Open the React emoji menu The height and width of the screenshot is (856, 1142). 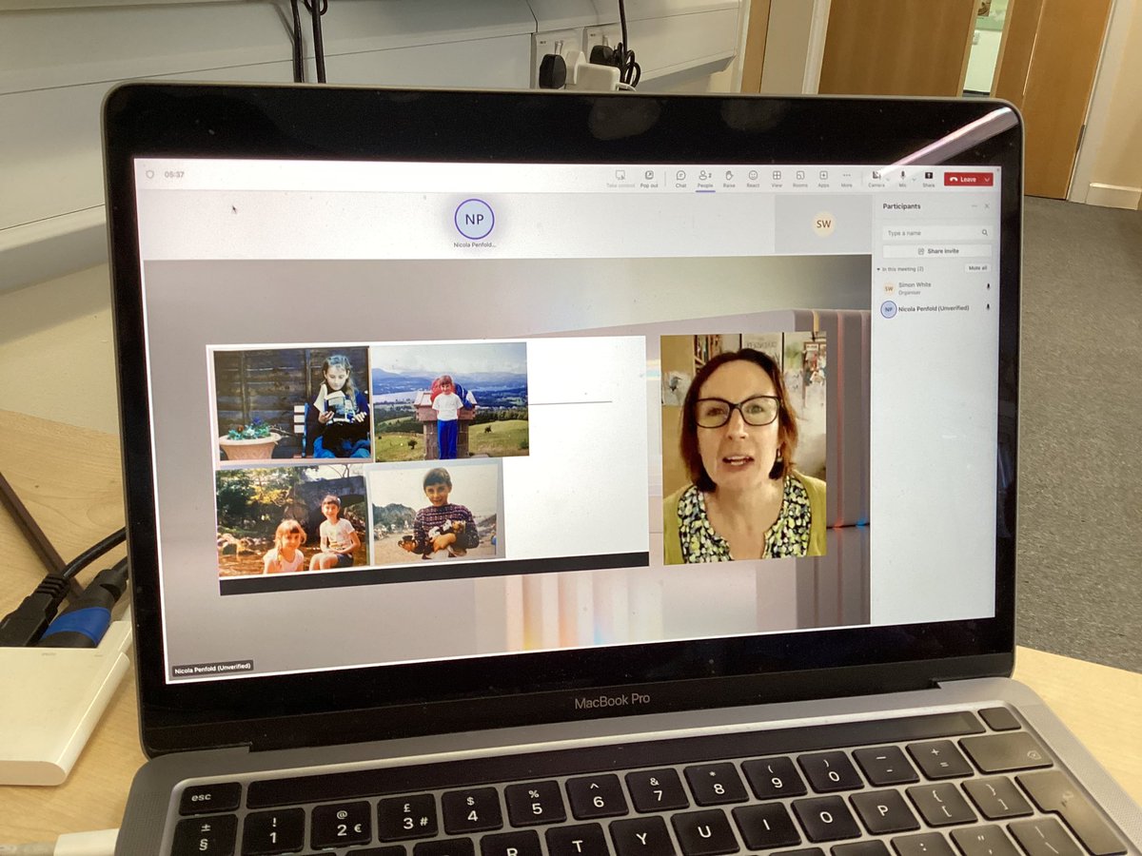coord(753,179)
